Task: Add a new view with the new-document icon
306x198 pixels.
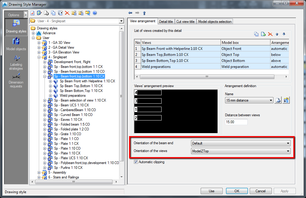Action: [x=263, y=34]
